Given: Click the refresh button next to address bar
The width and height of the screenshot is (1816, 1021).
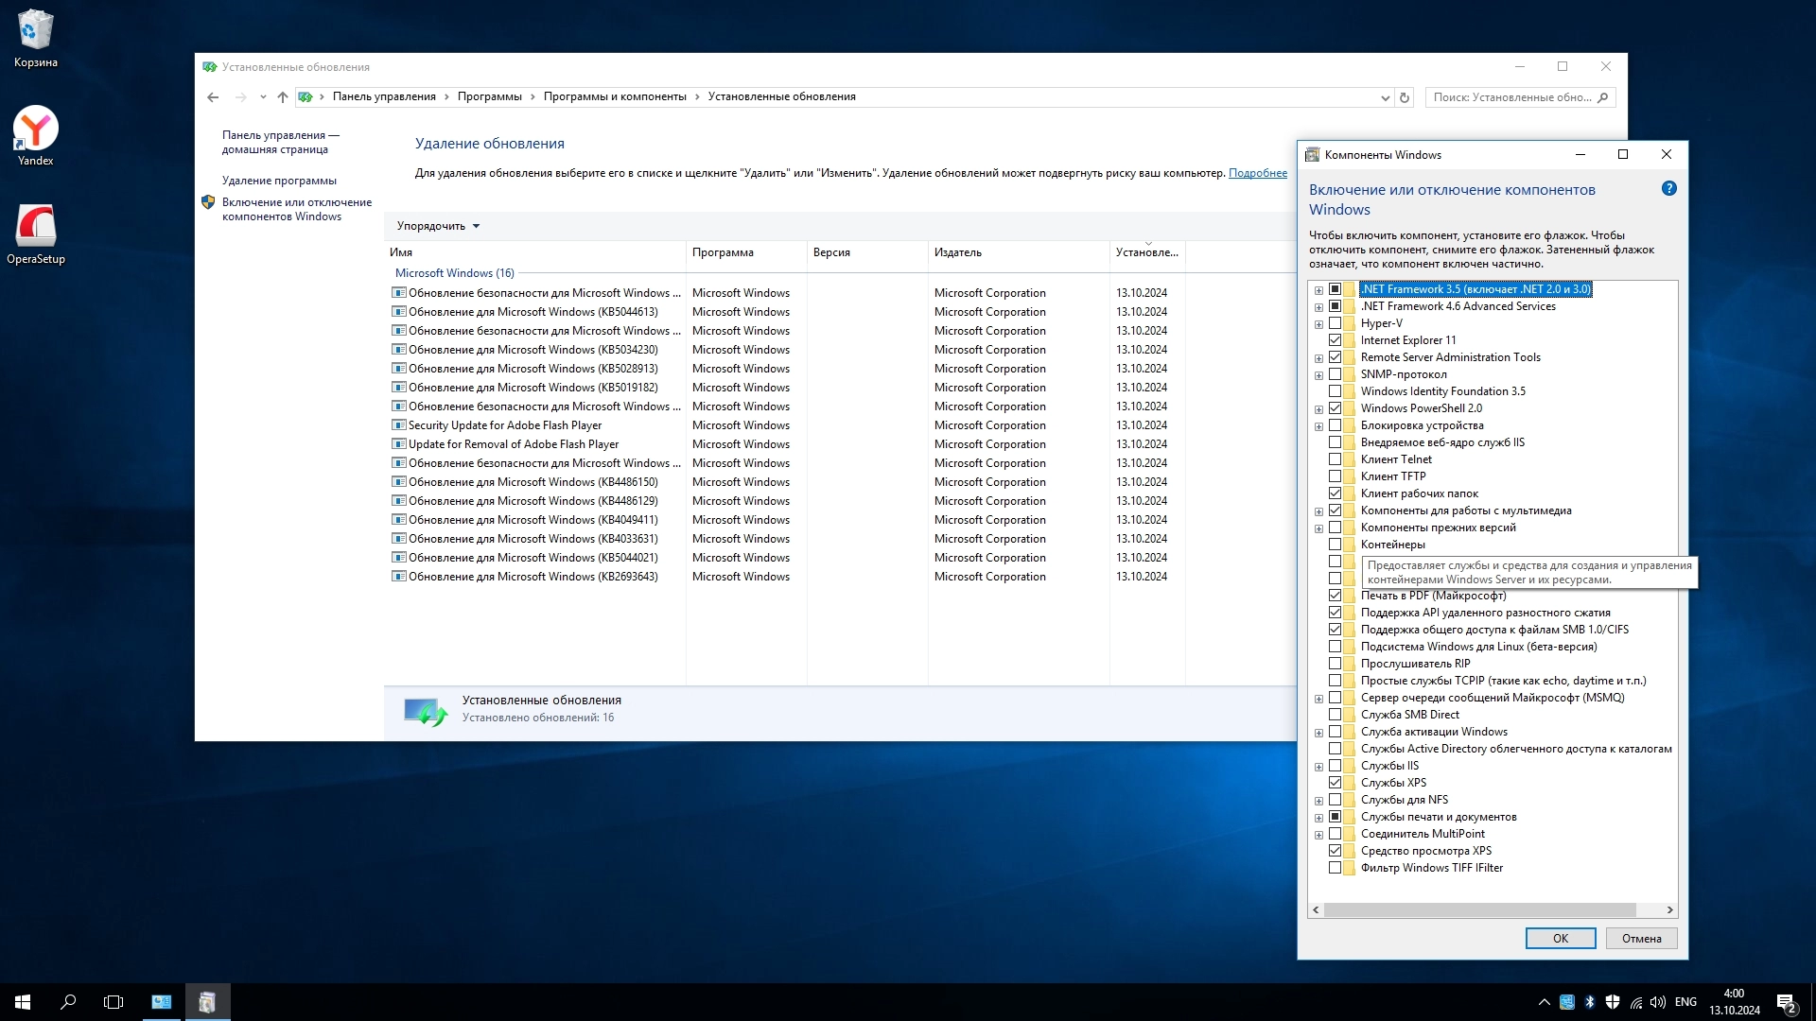Looking at the screenshot, I should [x=1405, y=97].
